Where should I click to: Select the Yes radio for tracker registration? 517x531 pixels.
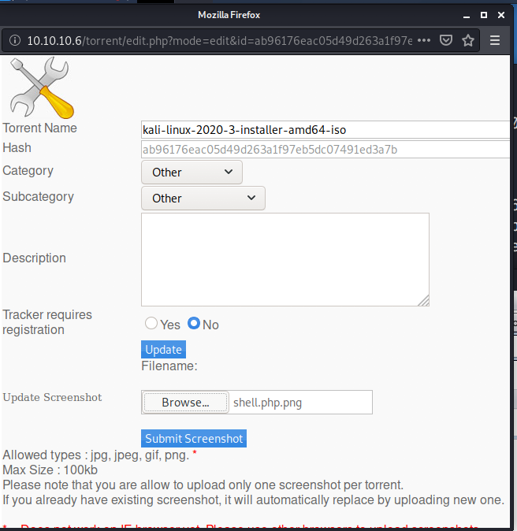[151, 323]
